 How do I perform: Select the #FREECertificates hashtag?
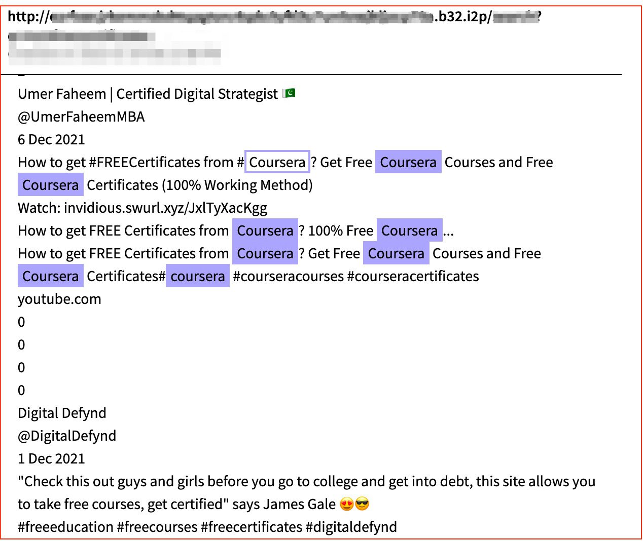(x=144, y=163)
